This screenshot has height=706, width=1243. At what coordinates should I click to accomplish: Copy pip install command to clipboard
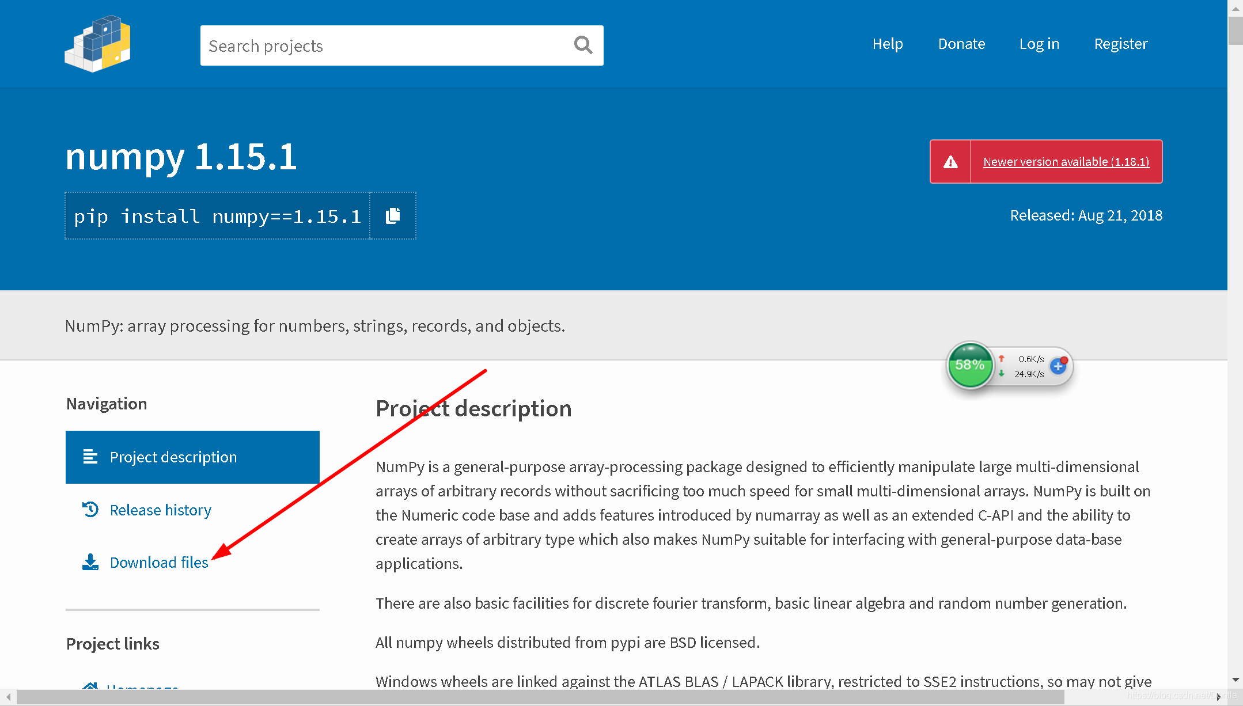click(x=393, y=216)
